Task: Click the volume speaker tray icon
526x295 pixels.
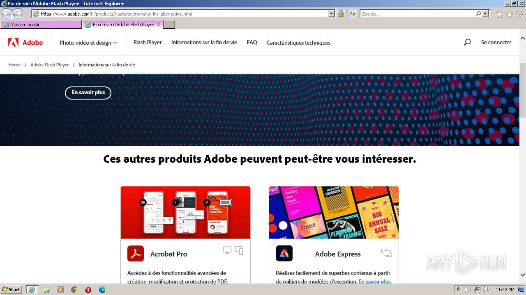Action: point(467,290)
